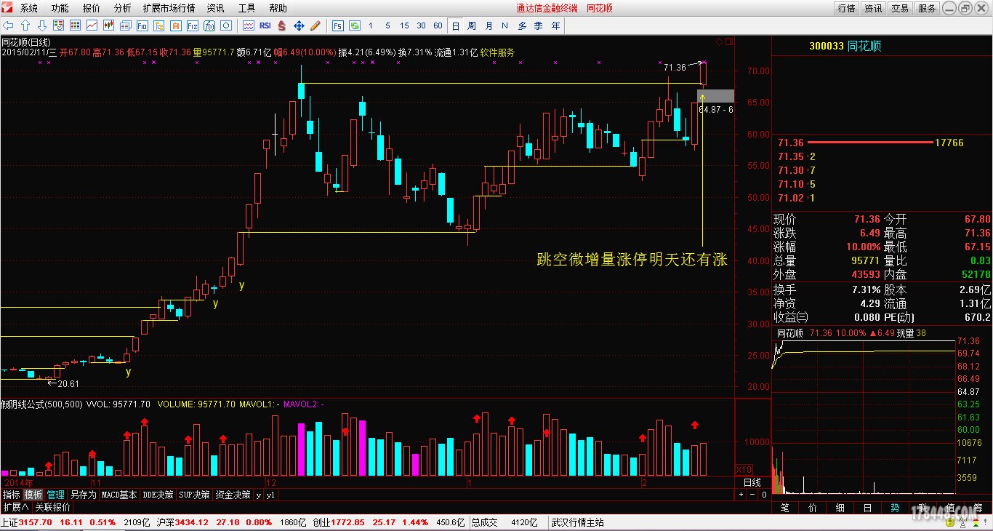Select the 日 daily period button
The width and height of the screenshot is (993, 531).
455,25
